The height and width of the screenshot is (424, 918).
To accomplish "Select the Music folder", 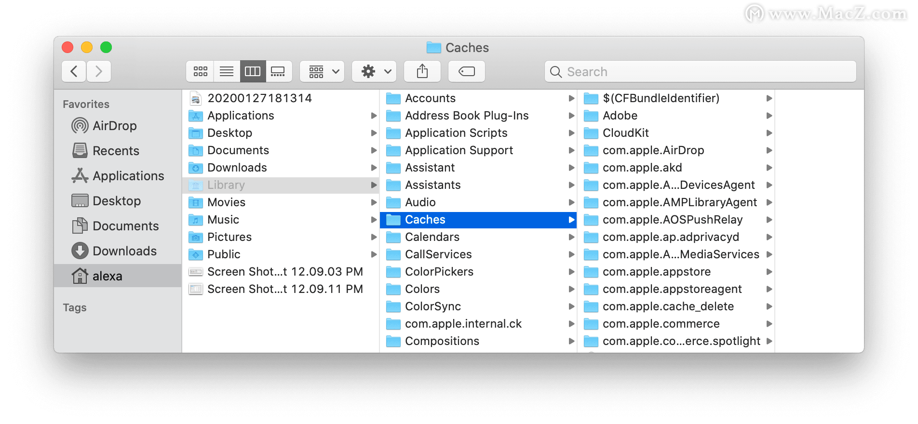I will (x=281, y=220).
